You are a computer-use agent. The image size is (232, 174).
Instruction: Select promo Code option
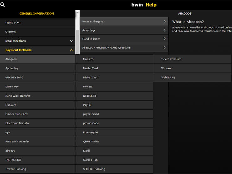click(x=114, y=123)
